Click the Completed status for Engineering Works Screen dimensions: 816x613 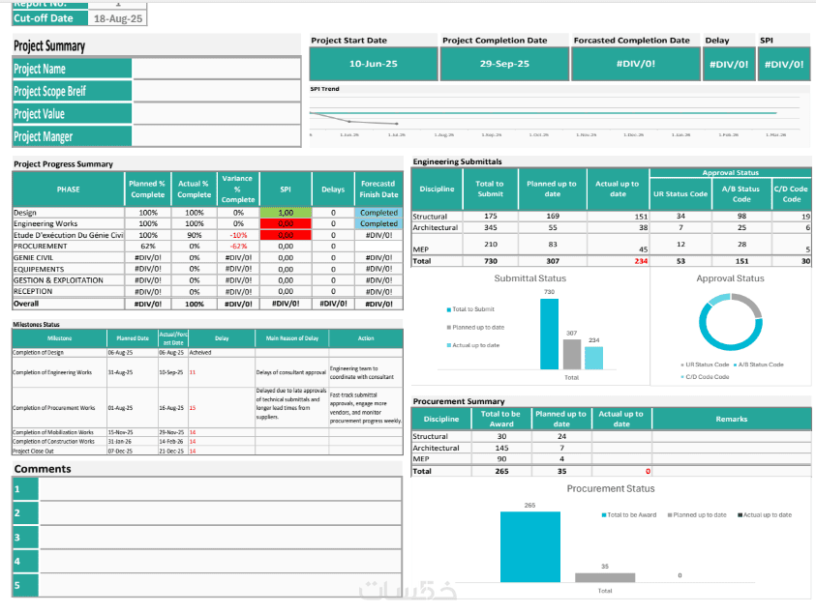pos(378,223)
